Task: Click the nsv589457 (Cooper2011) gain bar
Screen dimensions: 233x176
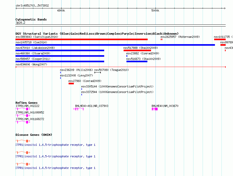Action: [60, 61]
